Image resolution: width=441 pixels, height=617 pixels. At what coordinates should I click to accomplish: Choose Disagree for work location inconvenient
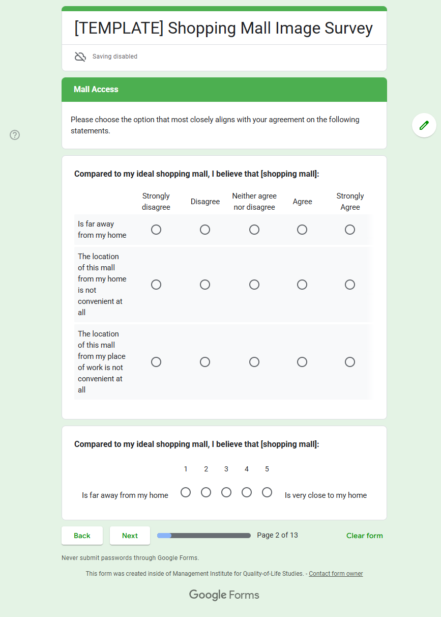205,362
